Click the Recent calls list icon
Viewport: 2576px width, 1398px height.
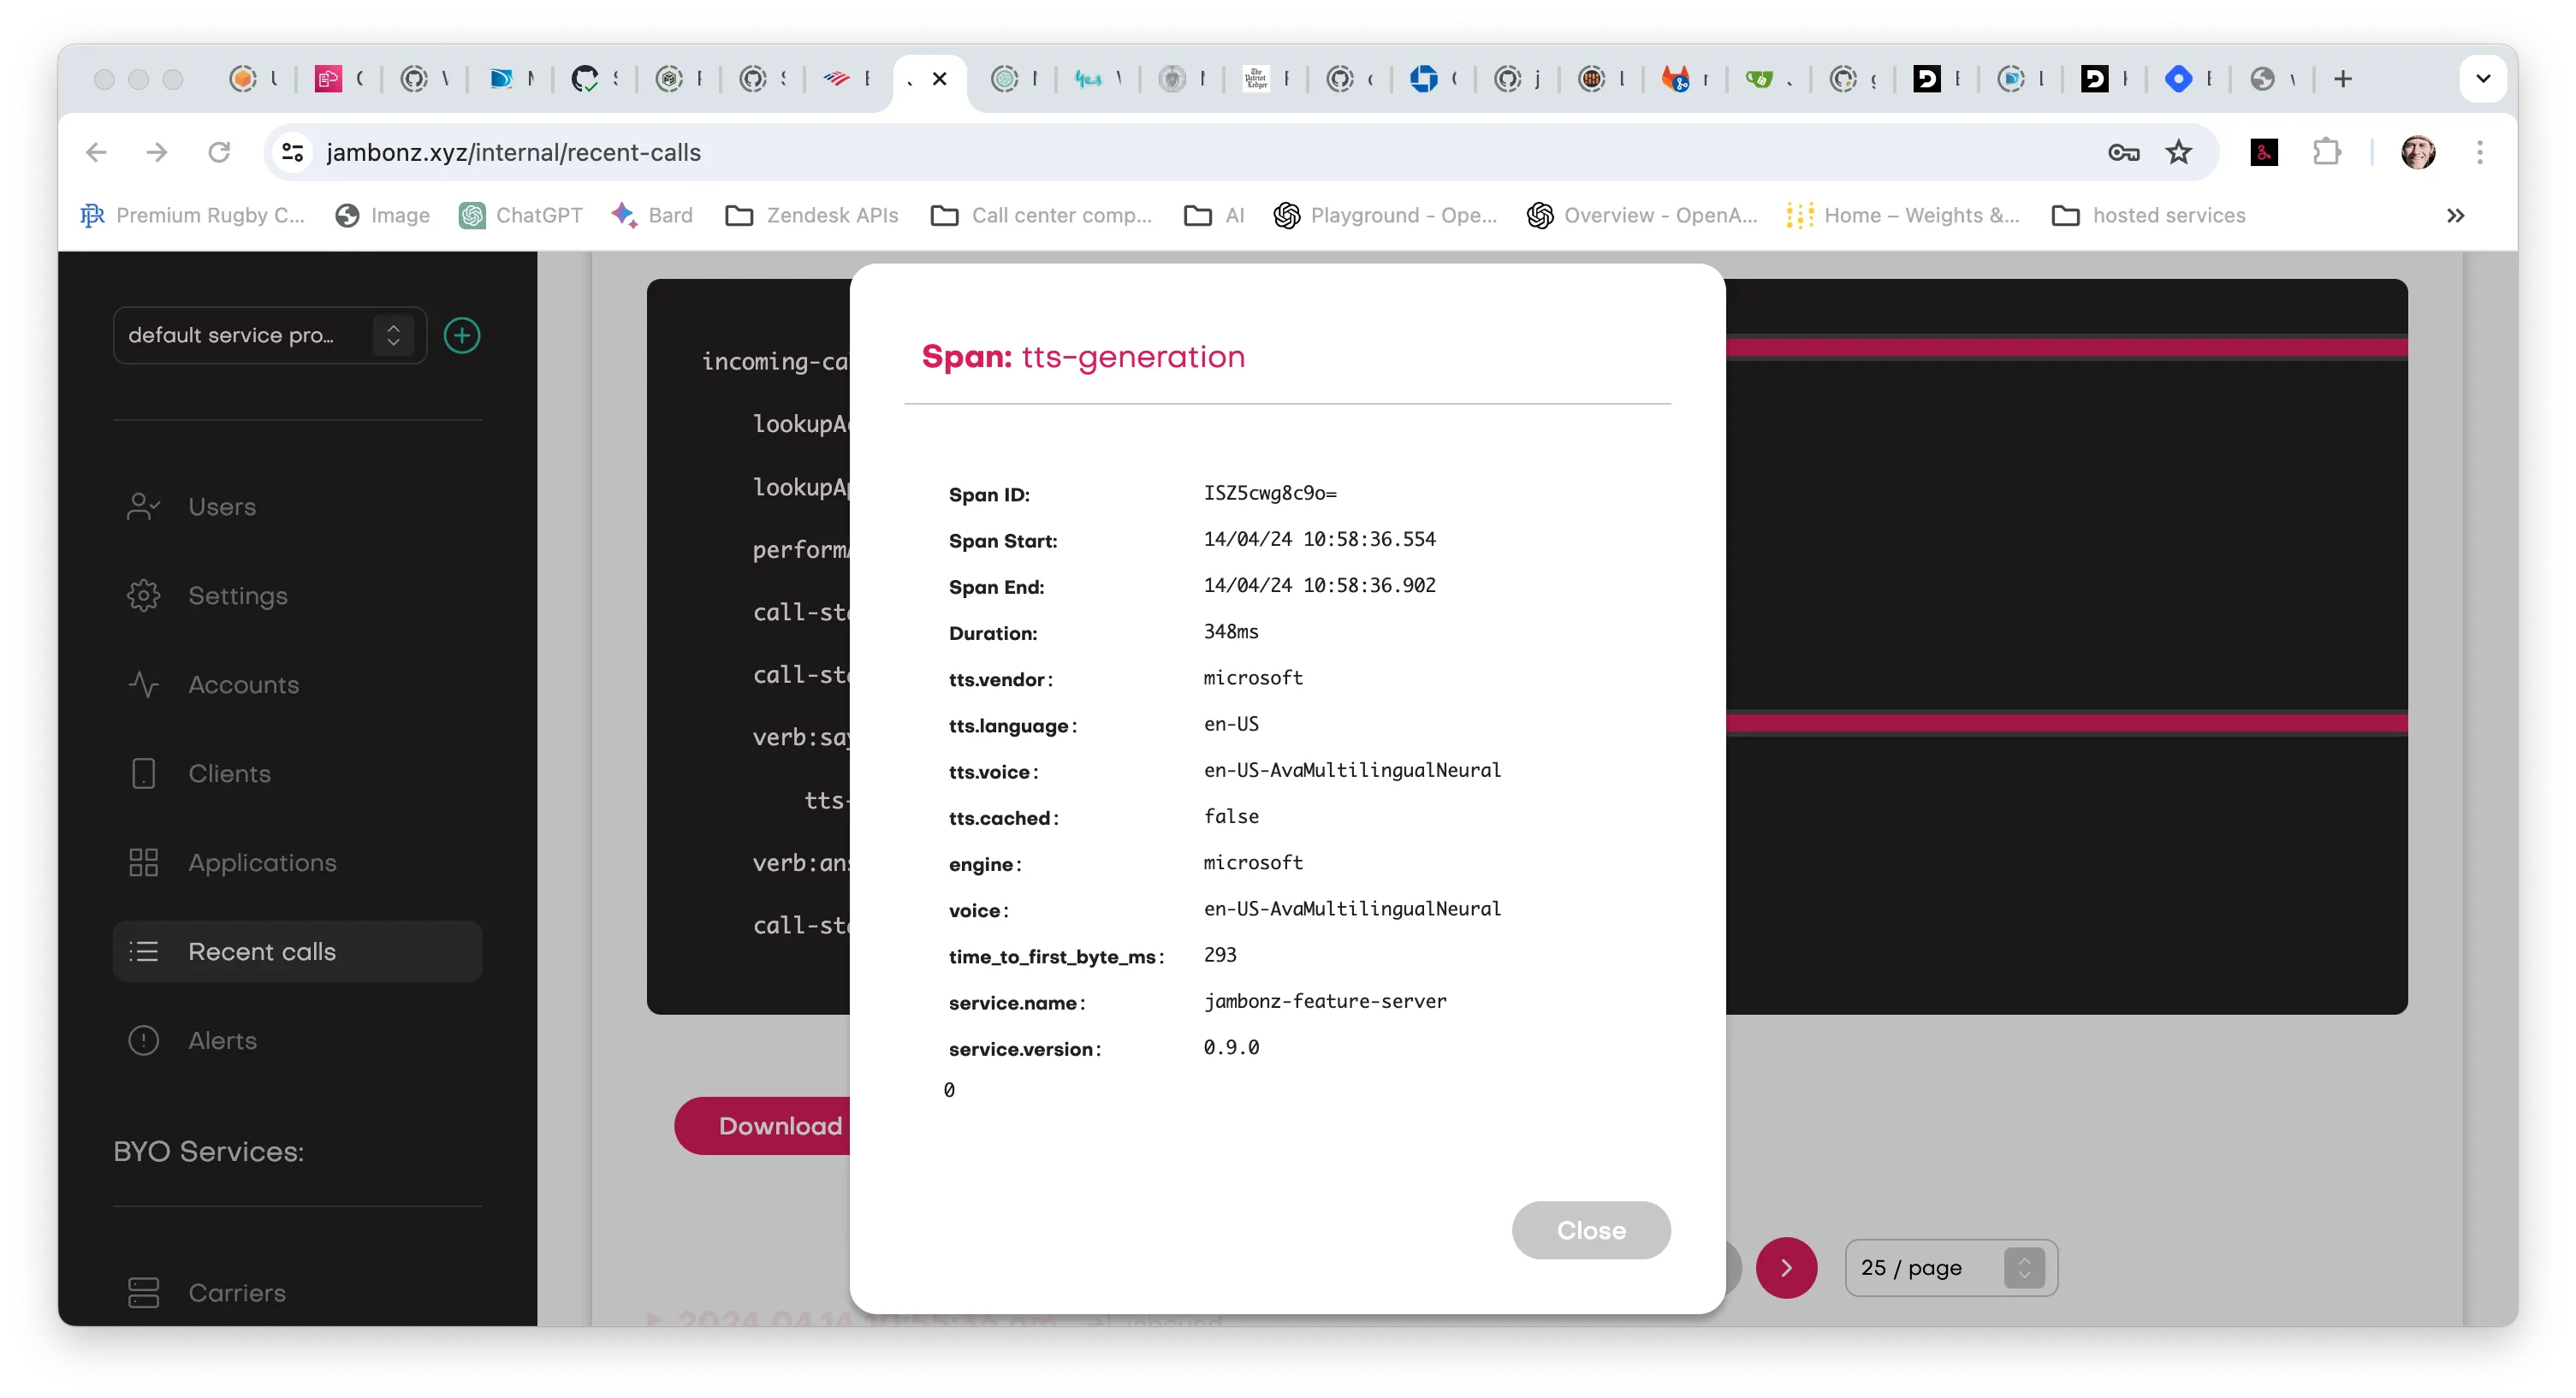click(143, 951)
